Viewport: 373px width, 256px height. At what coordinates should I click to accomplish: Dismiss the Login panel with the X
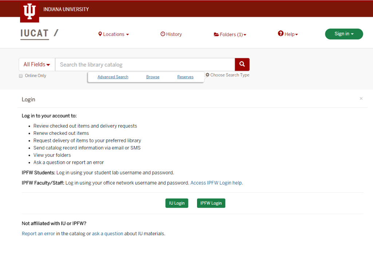click(361, 98)
